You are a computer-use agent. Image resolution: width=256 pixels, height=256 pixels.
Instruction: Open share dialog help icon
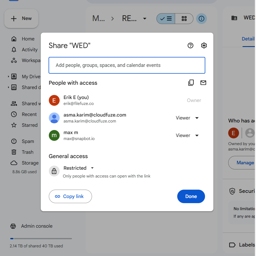coord(190,45)
